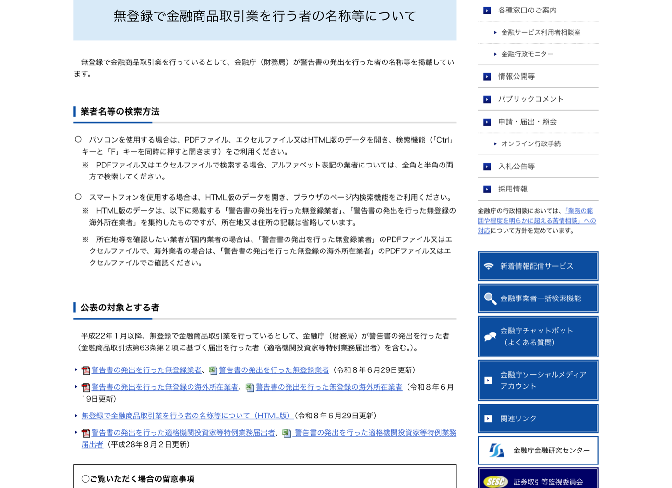This screenshot has height=488, width=672.
Task: Click PDF icon for 警告書の発出を行った無登録業者
Action: point(86,370)
